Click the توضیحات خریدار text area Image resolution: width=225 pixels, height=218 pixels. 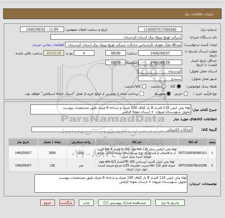pyautogui.click(x=111, y=183)
